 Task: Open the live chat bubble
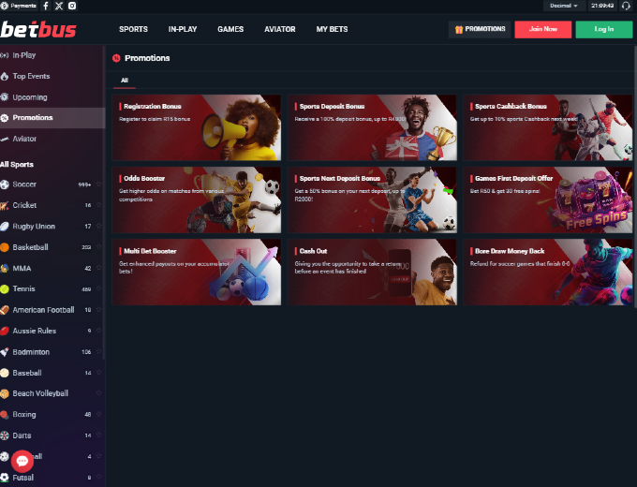(22, 461)
